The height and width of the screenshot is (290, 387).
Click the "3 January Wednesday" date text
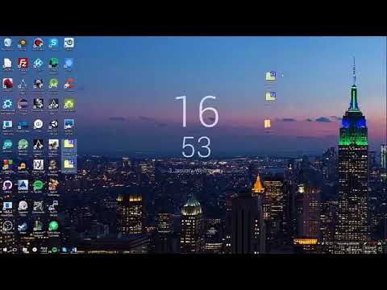click(196, 171)
